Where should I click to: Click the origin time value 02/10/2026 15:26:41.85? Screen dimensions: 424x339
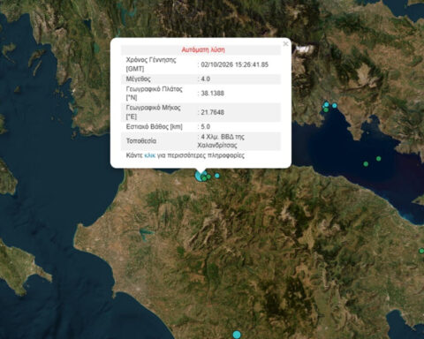(x=235, y=64)
